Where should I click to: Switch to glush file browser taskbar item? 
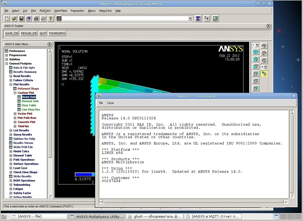point(155,217)
